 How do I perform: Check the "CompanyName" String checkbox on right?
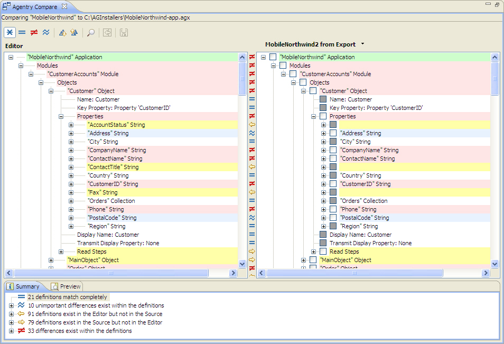333,150
